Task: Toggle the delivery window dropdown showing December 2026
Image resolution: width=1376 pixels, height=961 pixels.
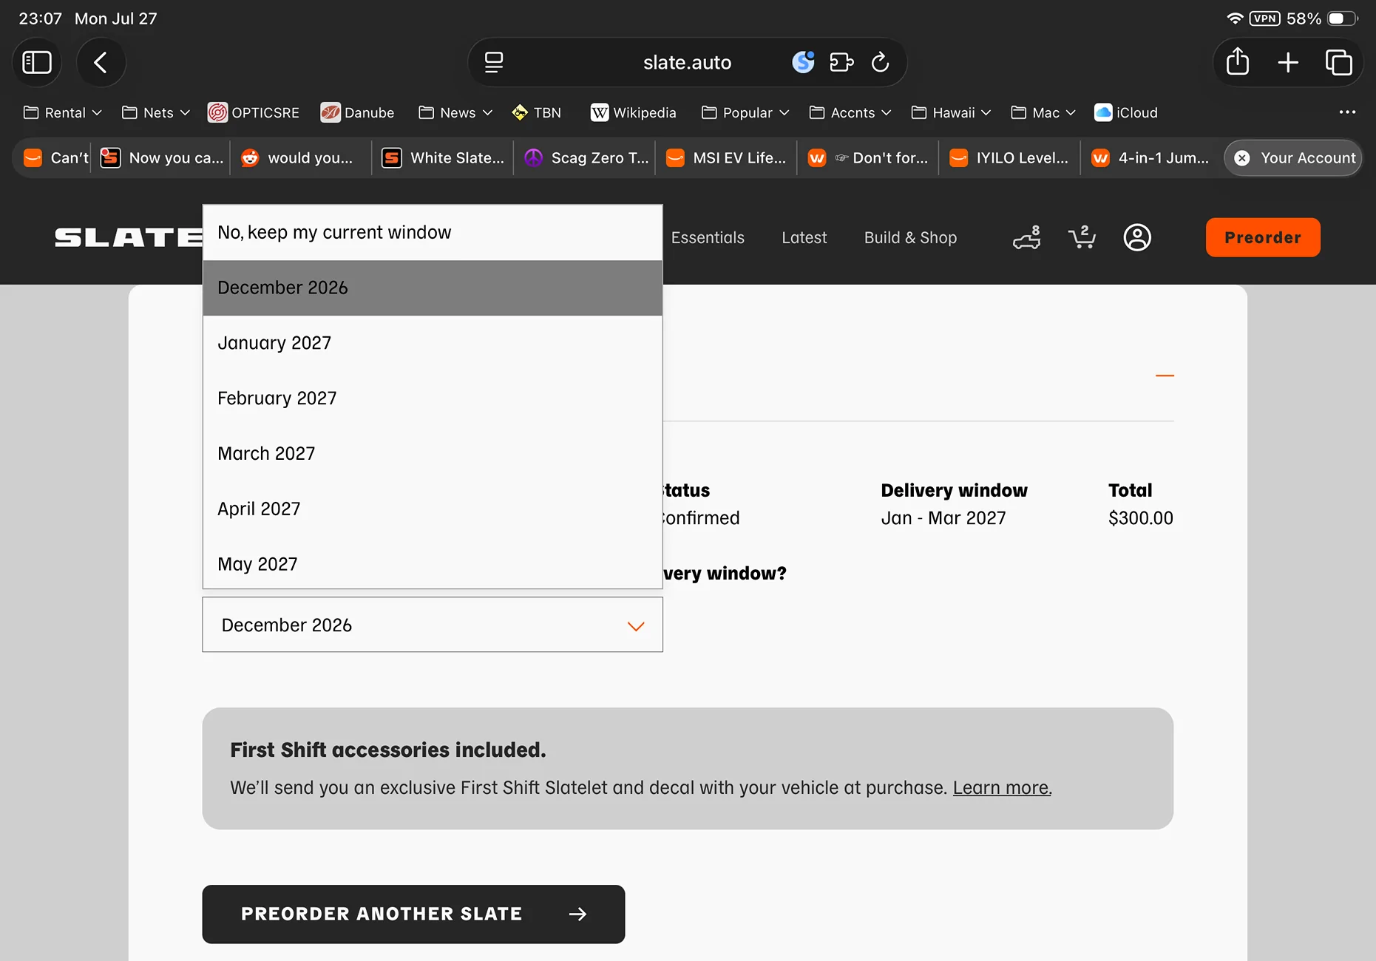Action: (x=433, y=625)
